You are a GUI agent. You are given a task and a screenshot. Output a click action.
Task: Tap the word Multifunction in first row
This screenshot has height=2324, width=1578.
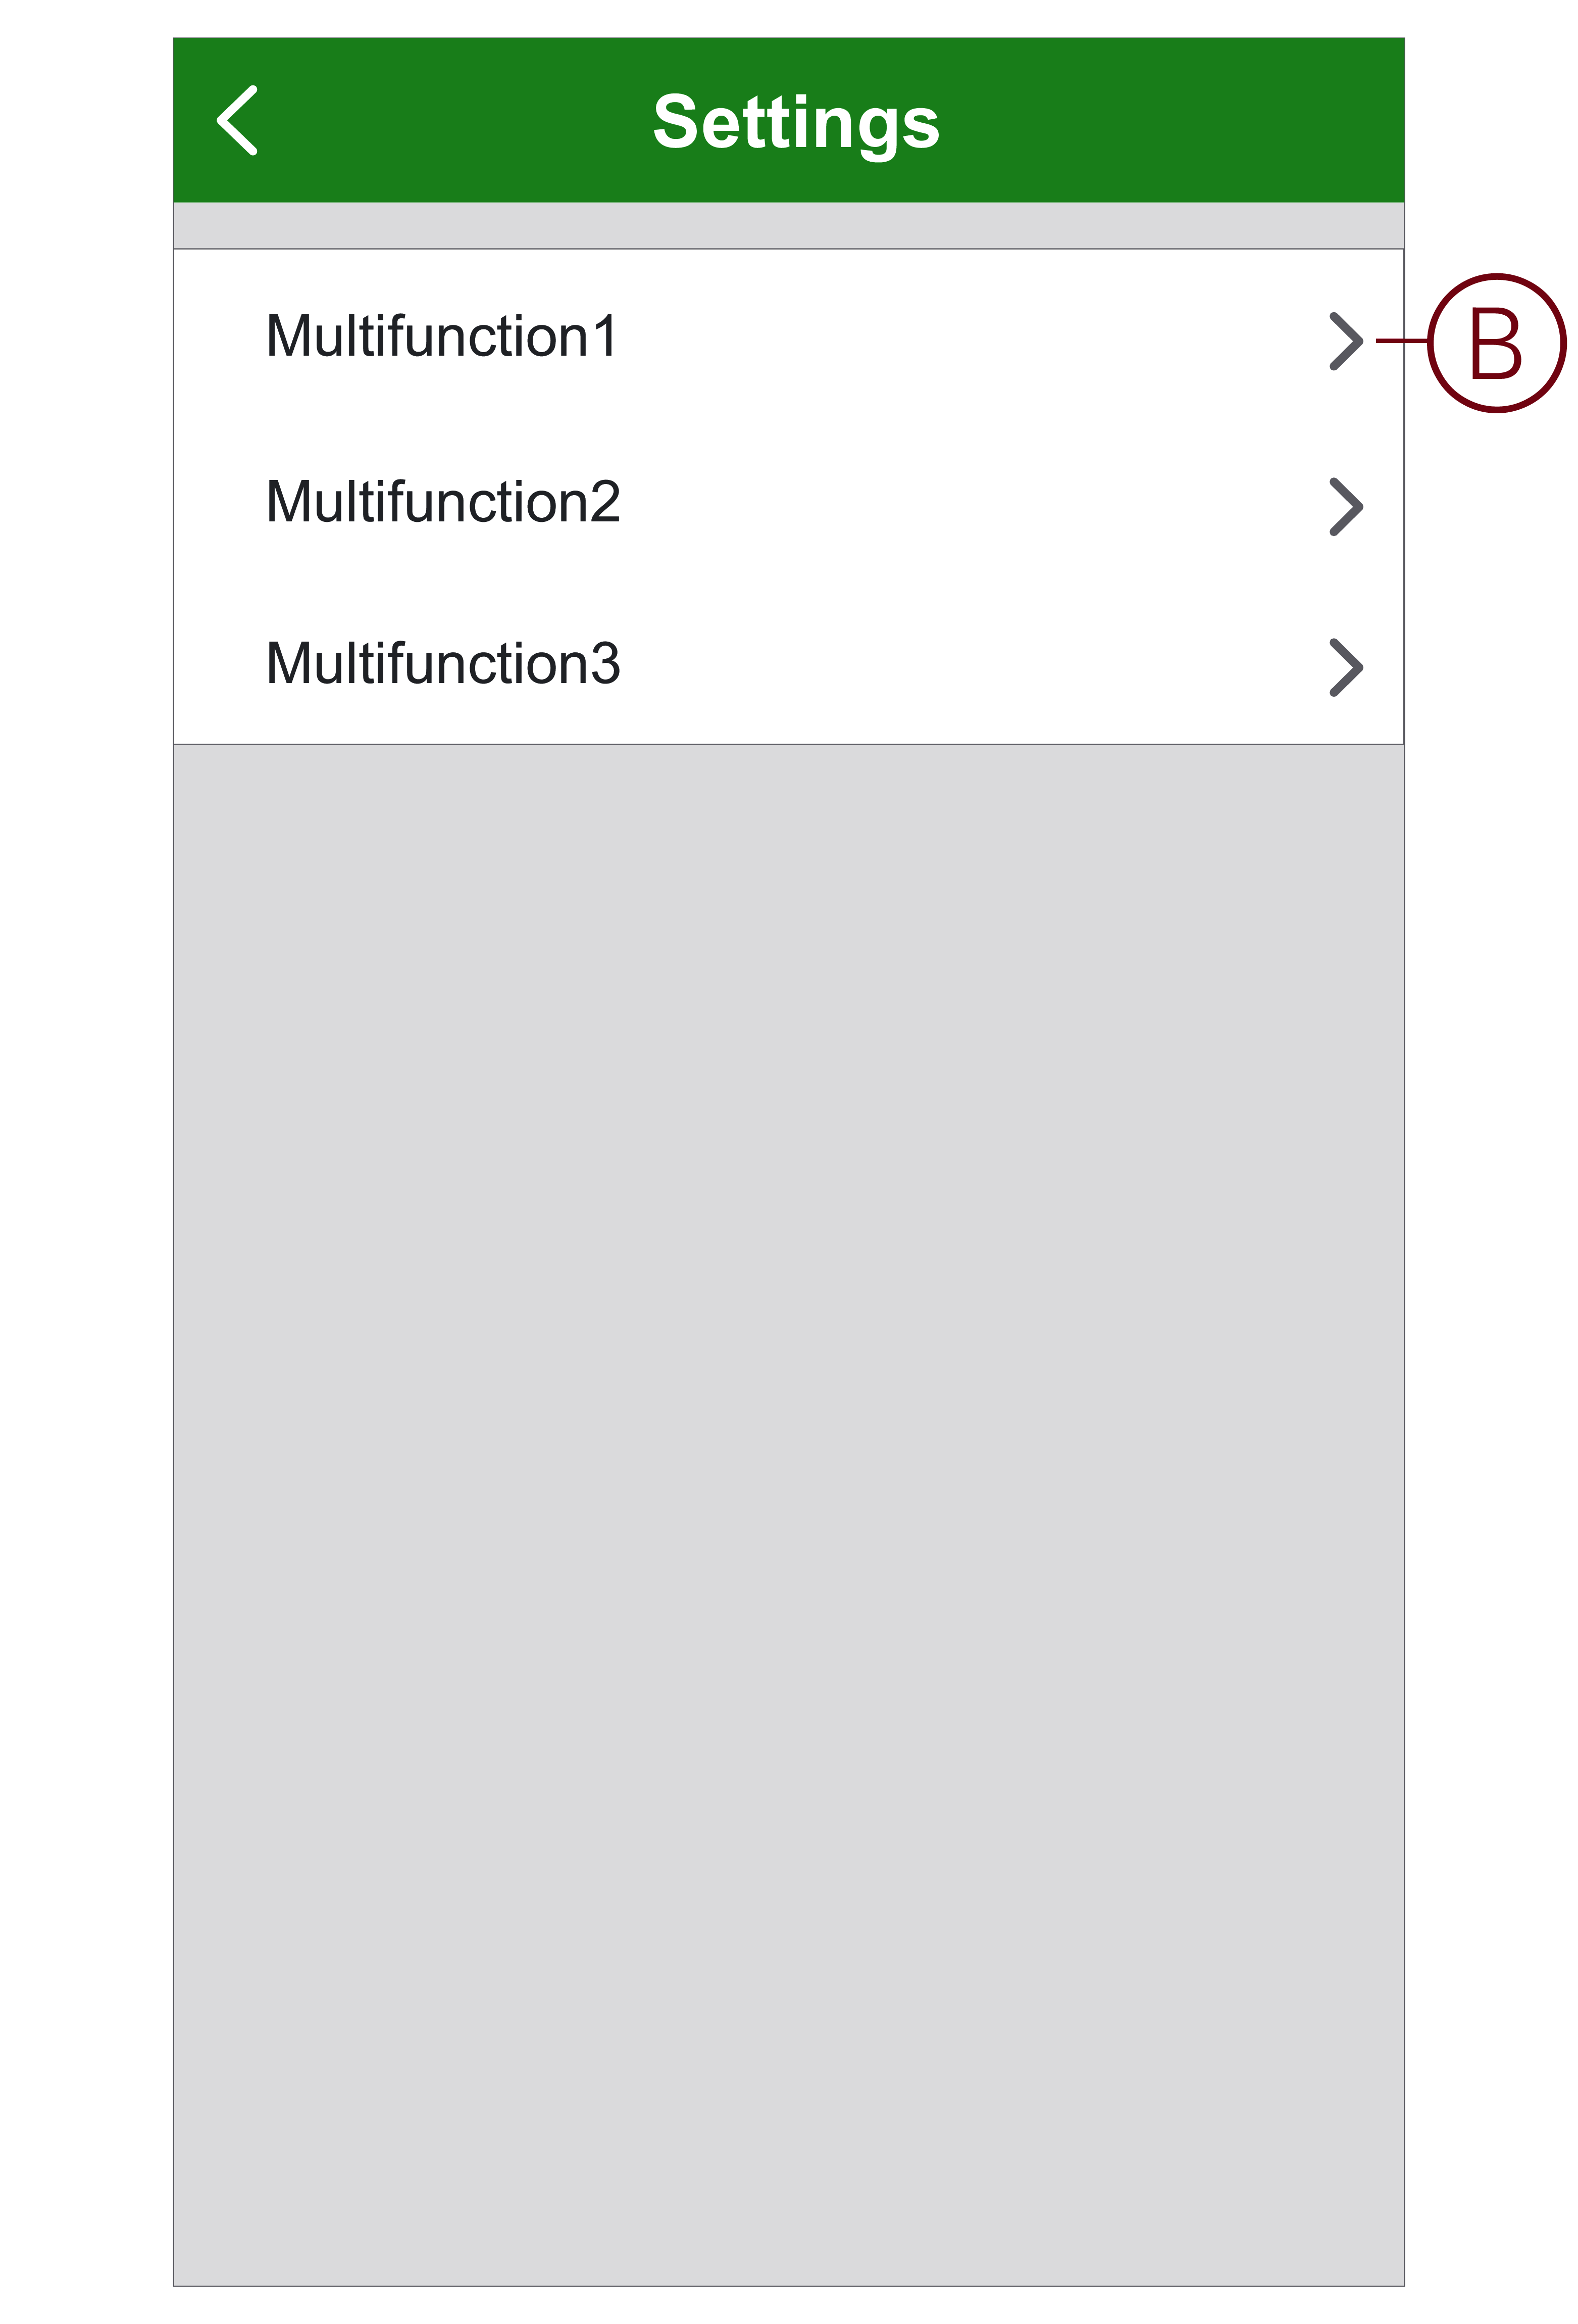click(x=427, y=336)
